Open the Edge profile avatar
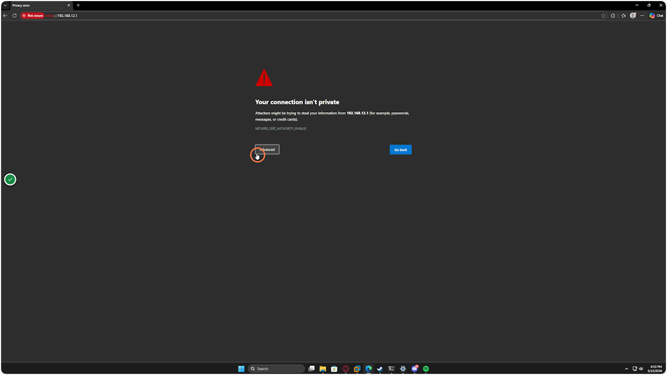The image size is (667, 375). (633, 16)
